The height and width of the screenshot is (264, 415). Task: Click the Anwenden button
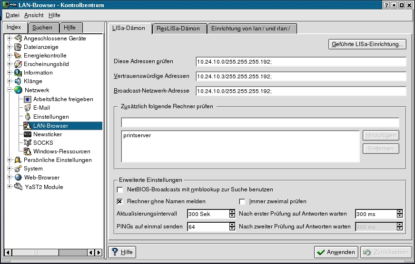[x=336, y=252]
